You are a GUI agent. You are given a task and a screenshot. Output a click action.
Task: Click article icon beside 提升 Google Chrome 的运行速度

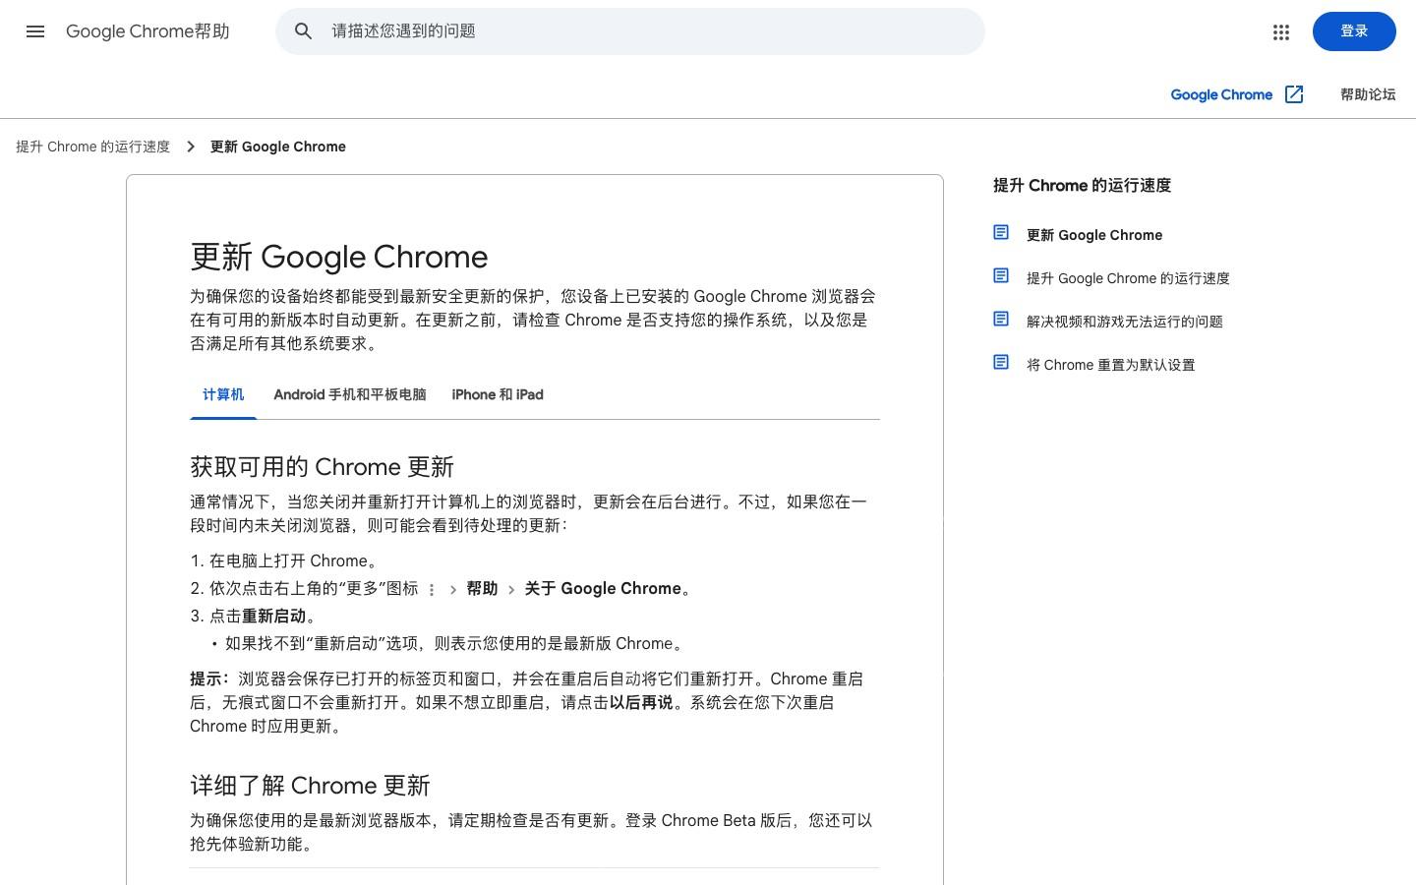point(1001,276)
